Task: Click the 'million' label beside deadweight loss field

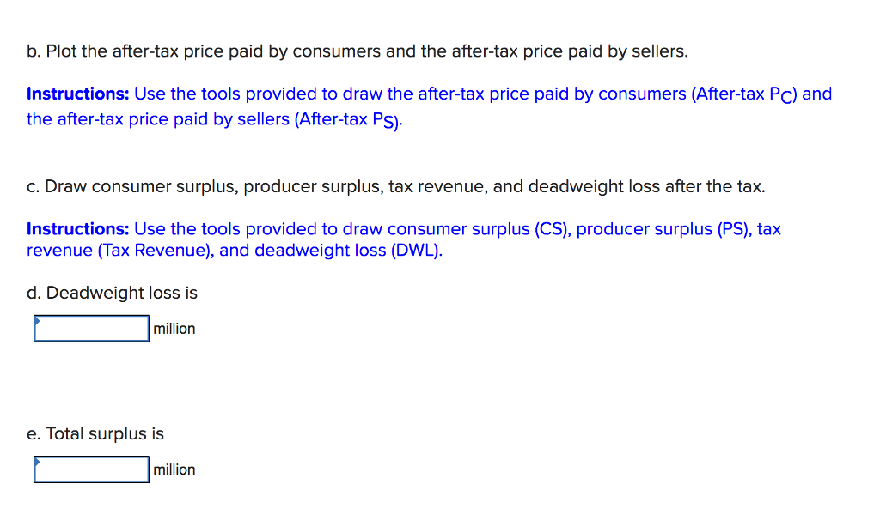Action: click(x=174, y=328)
